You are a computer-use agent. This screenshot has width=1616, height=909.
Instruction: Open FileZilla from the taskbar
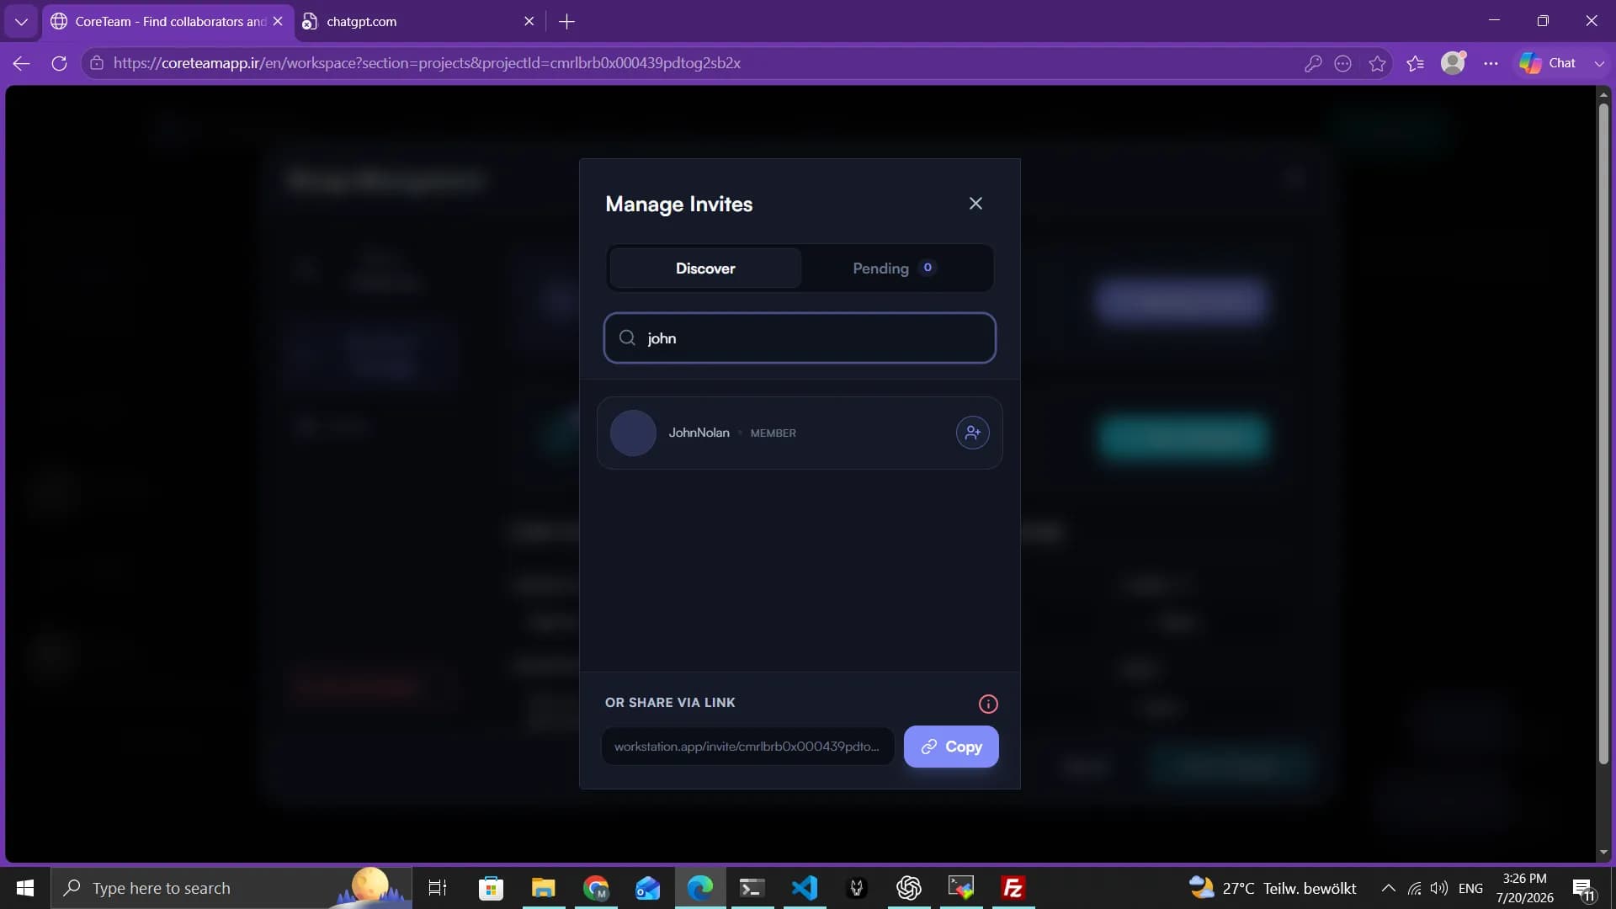point(1013,888)
